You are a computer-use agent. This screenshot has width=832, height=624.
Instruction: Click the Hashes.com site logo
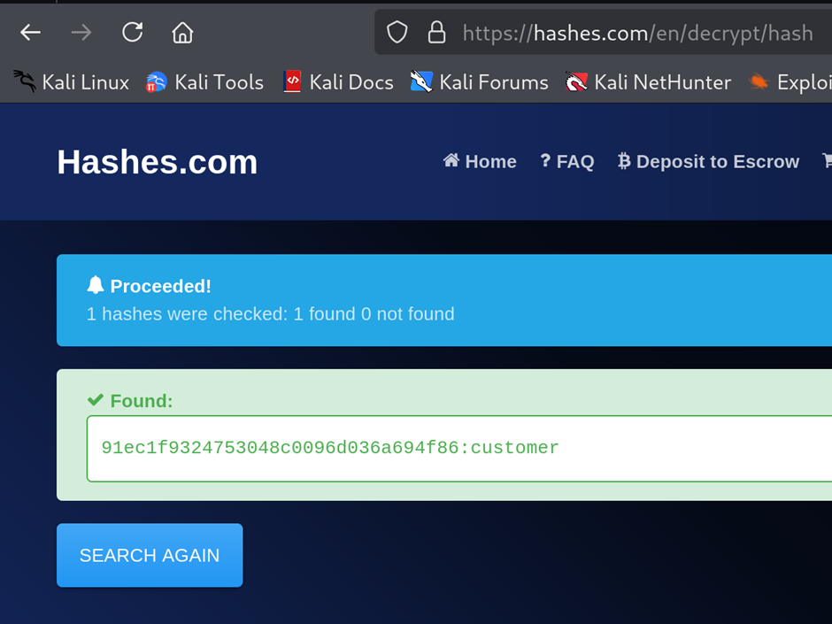[x=157, y=162]
